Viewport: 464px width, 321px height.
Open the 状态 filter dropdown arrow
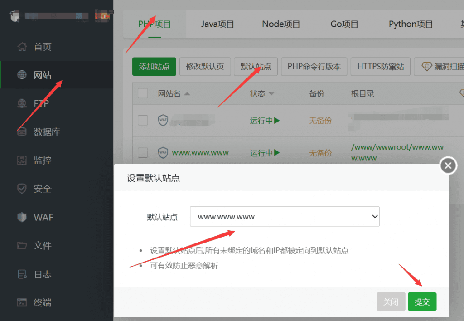[271, 93]
